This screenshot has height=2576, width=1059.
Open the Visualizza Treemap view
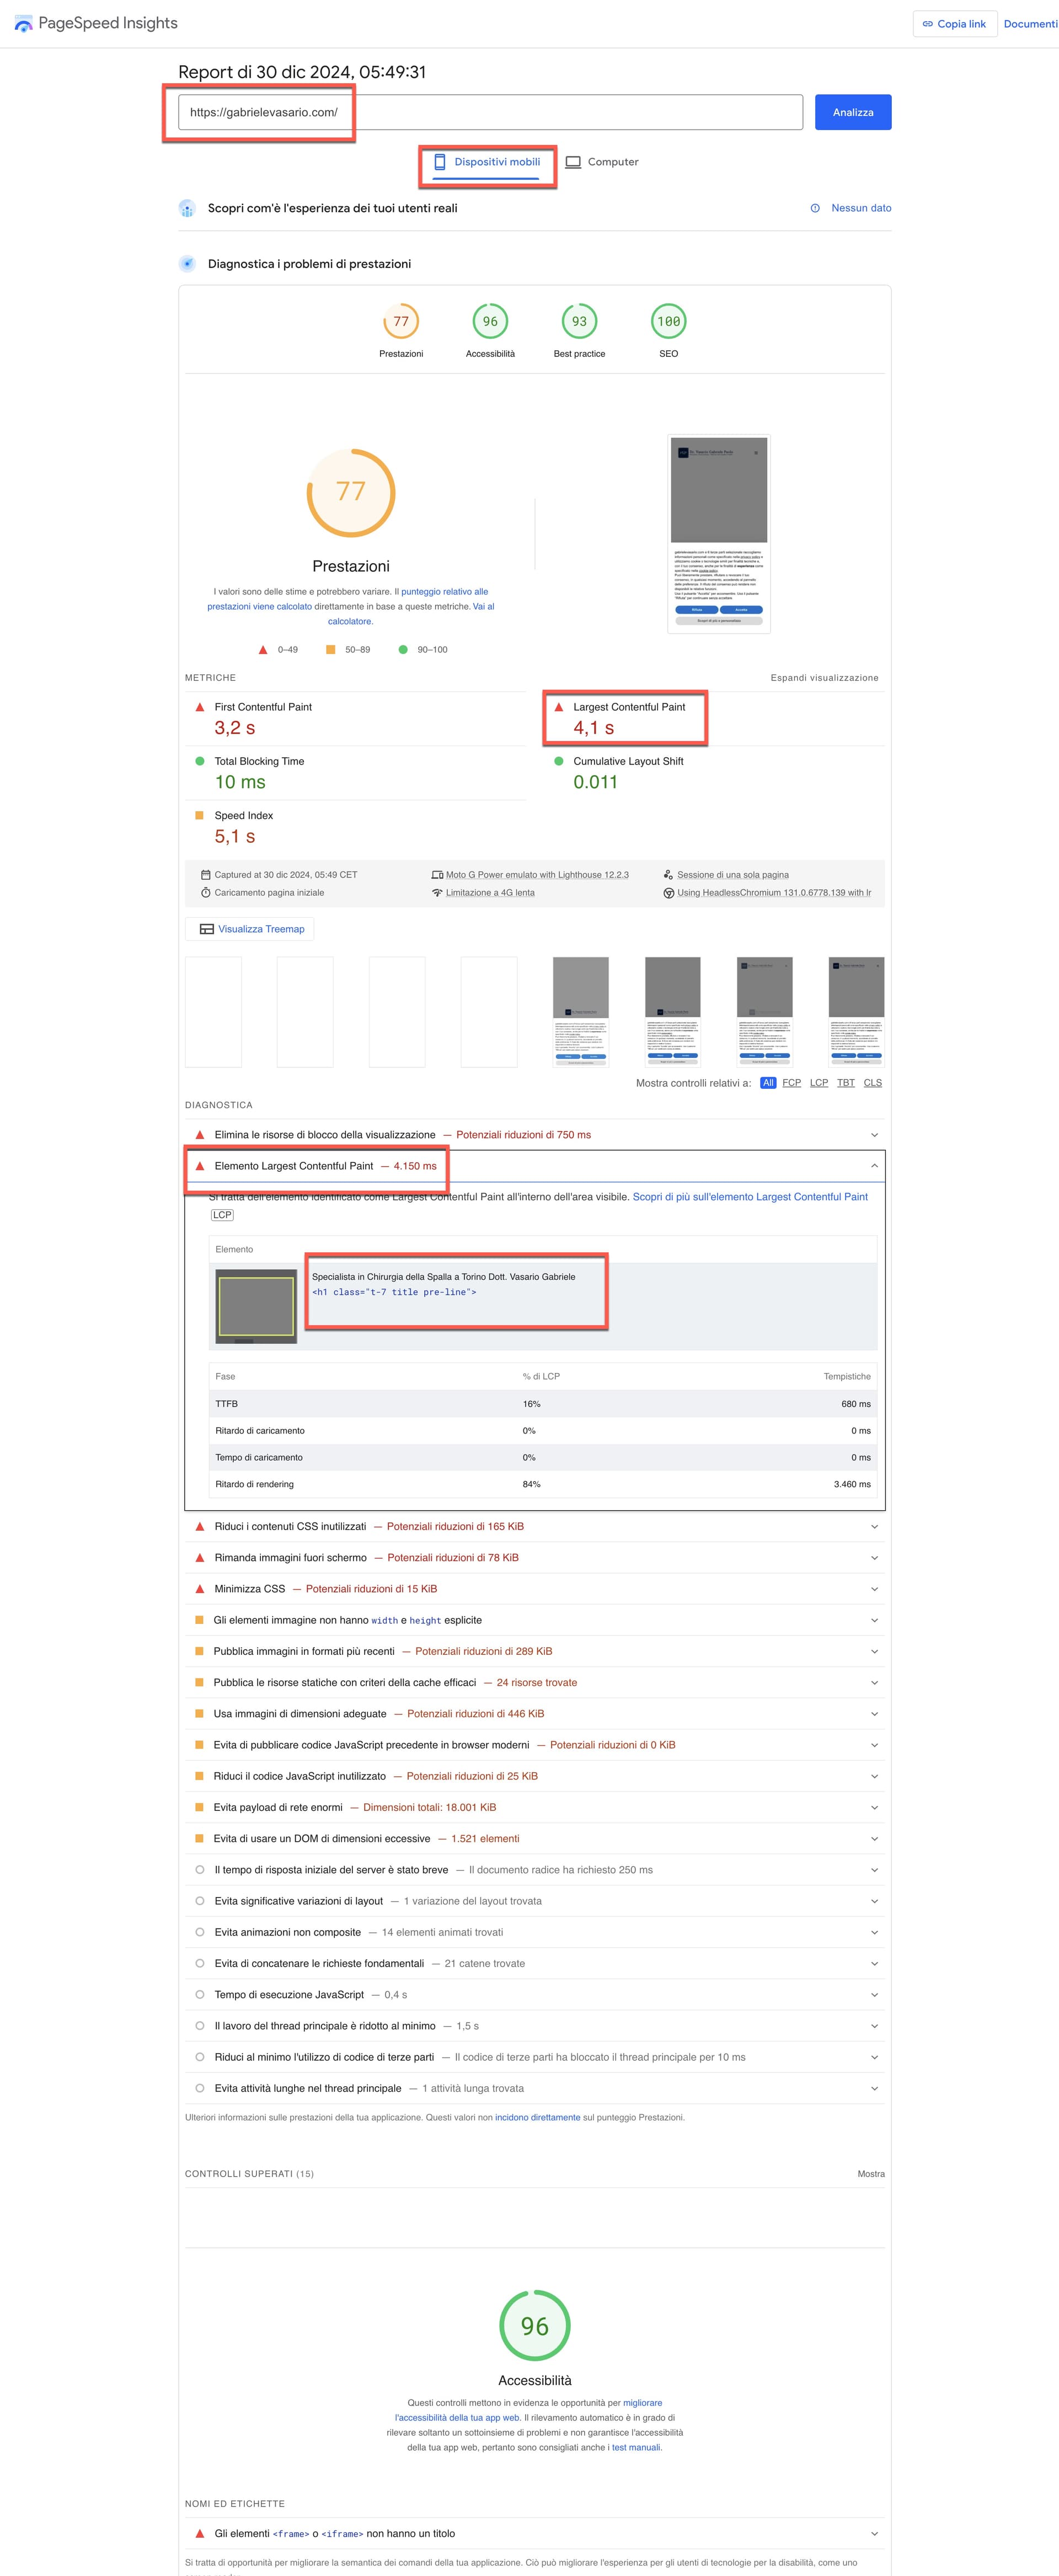(250, 929)
